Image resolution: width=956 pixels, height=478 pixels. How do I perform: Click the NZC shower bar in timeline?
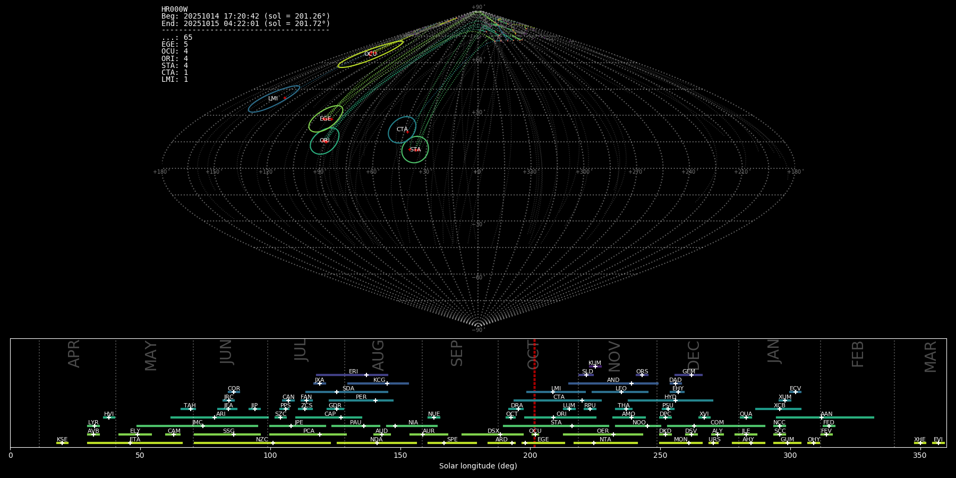pos(262,443)
